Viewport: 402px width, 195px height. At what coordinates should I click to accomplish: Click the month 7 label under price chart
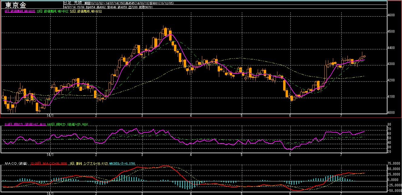(341, 116)
